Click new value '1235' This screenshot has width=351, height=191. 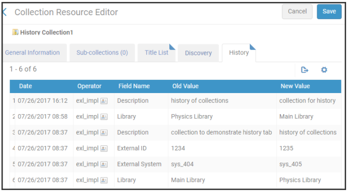coord(286,148)
